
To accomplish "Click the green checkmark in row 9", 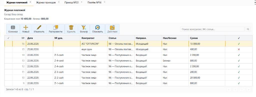I will [x=239, y=83].
